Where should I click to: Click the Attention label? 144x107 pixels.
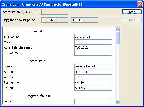coord(10,72)
